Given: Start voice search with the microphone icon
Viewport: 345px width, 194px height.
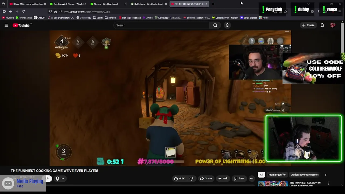Looking at the screenshot, I should [227, 25].
